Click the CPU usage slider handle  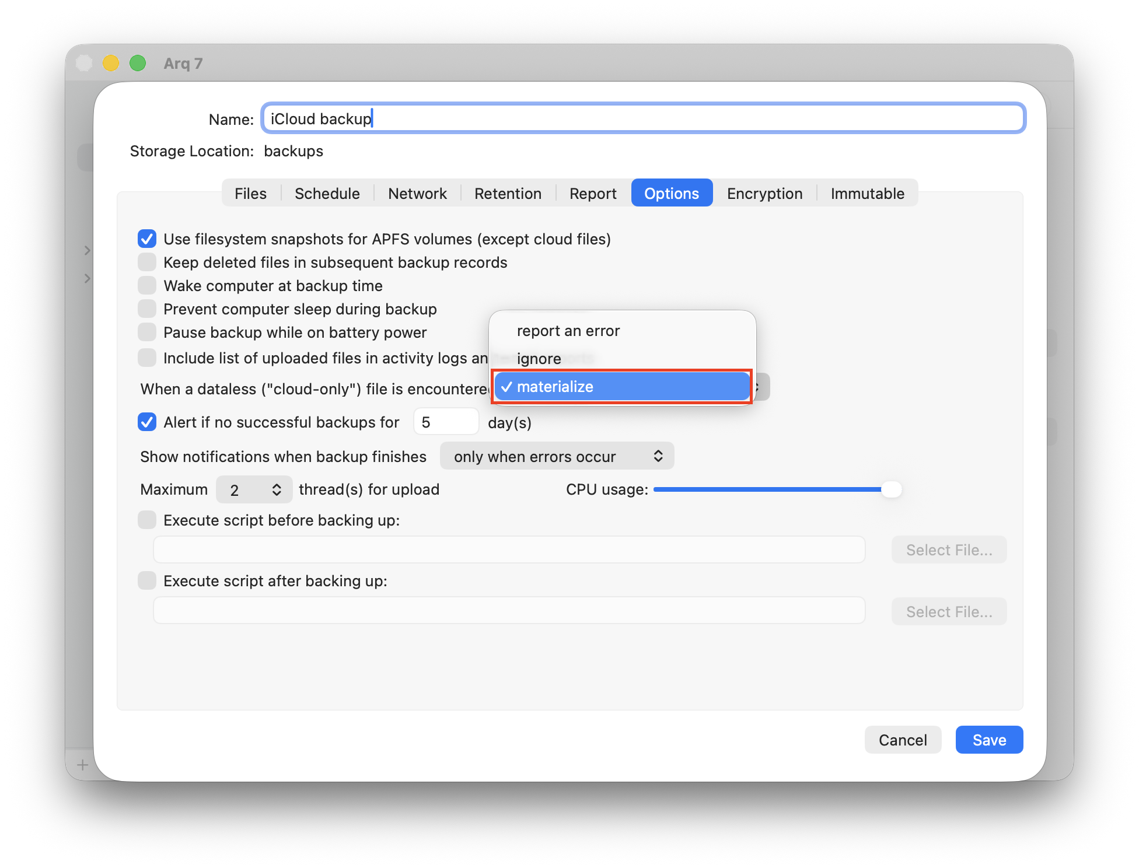click(891, 489)
